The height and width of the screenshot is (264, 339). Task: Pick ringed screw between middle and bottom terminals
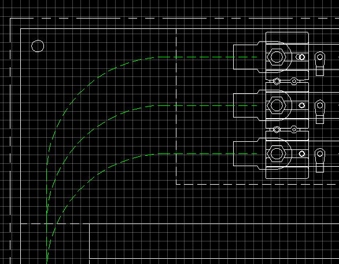tap(277, 130)
